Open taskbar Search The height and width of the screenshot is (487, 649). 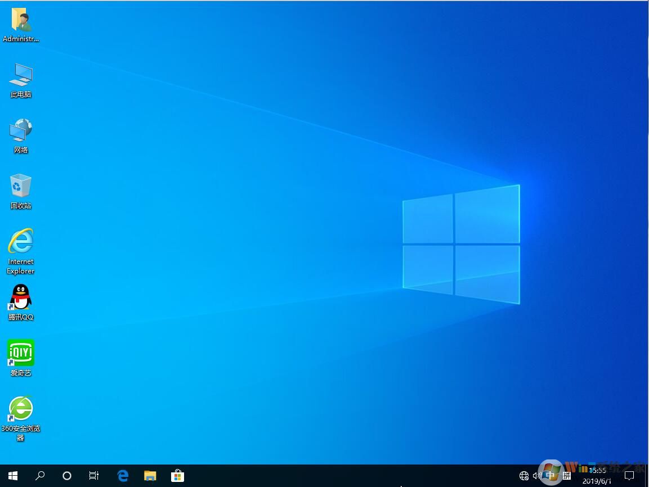[39, 476]
